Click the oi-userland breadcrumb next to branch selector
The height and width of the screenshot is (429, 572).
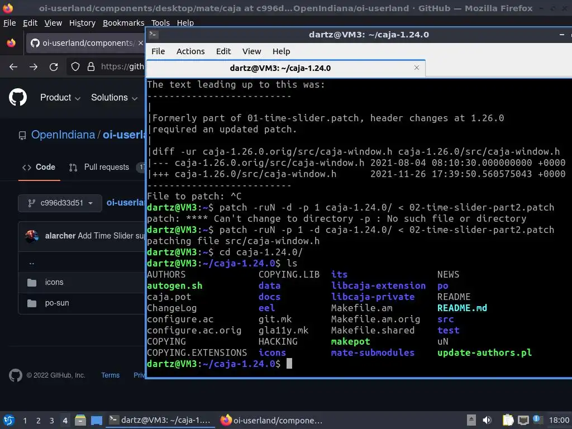click(126, 202)
